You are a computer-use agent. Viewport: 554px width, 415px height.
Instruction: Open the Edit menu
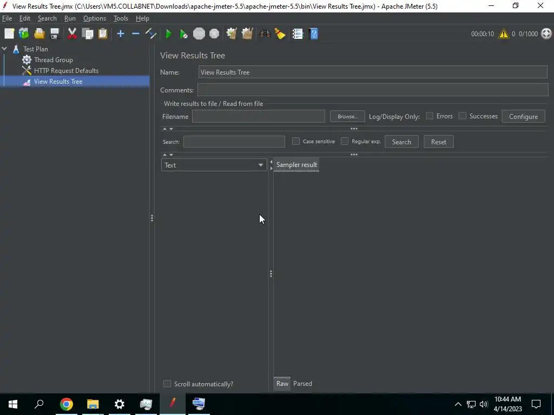click(x=25, y=18)
